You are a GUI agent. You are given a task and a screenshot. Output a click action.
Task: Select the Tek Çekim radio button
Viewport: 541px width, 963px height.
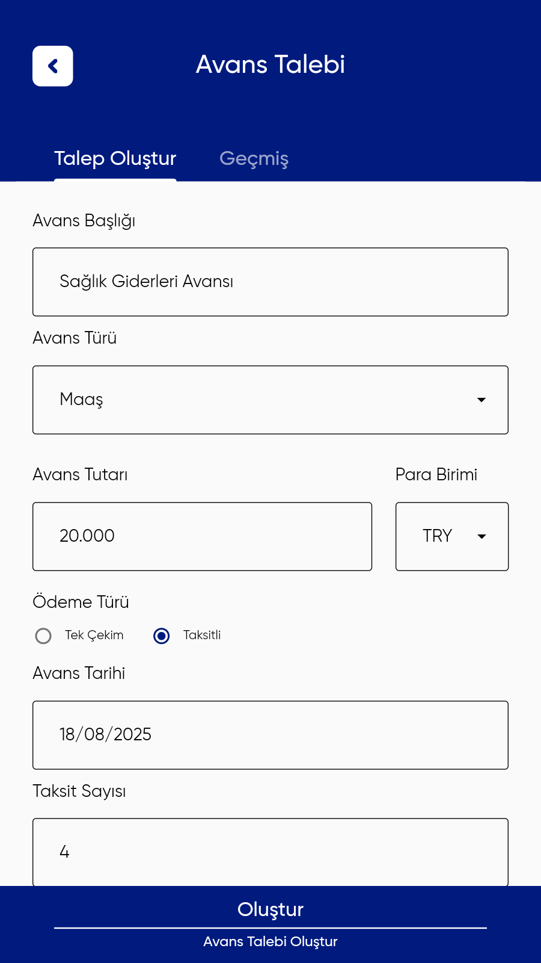(x=43, y=636)
